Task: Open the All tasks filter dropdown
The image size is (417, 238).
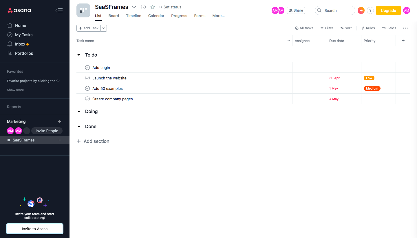Action: coord(304,28)
